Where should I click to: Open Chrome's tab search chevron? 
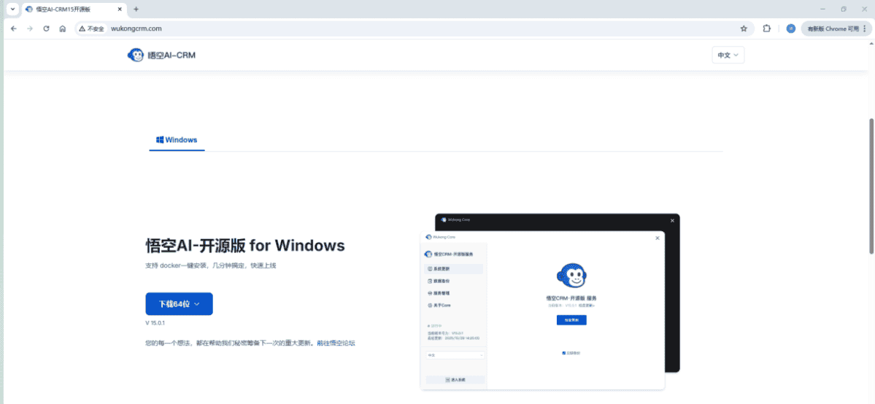point(13,9)
